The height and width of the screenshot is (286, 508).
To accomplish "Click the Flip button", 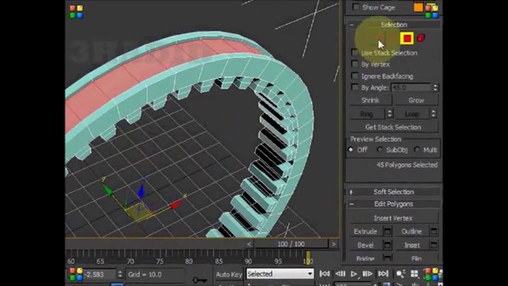I will (x=416, y=258).
